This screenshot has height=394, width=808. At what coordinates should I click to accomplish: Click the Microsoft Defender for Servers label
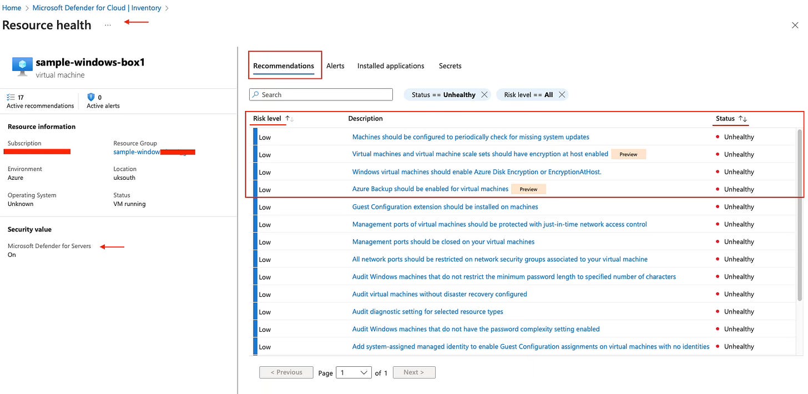click(49, 246)
